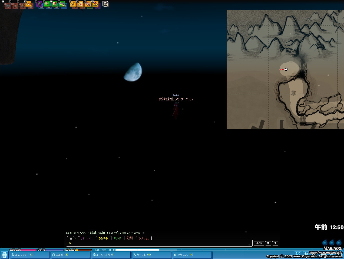This screenshot has height=259, width=344.
Task: Click the middle blue bomb icon
Action: [332, 242]
